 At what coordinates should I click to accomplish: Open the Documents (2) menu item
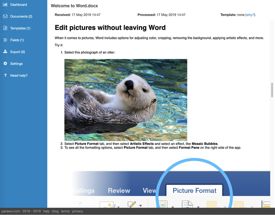[x=21, y=17]
